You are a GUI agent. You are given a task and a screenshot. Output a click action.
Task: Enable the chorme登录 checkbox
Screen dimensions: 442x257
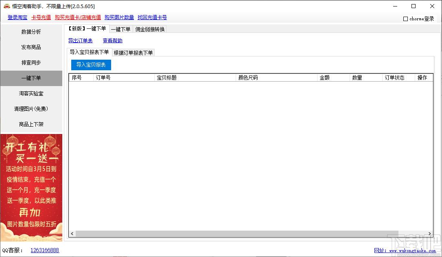click(405, 19)
